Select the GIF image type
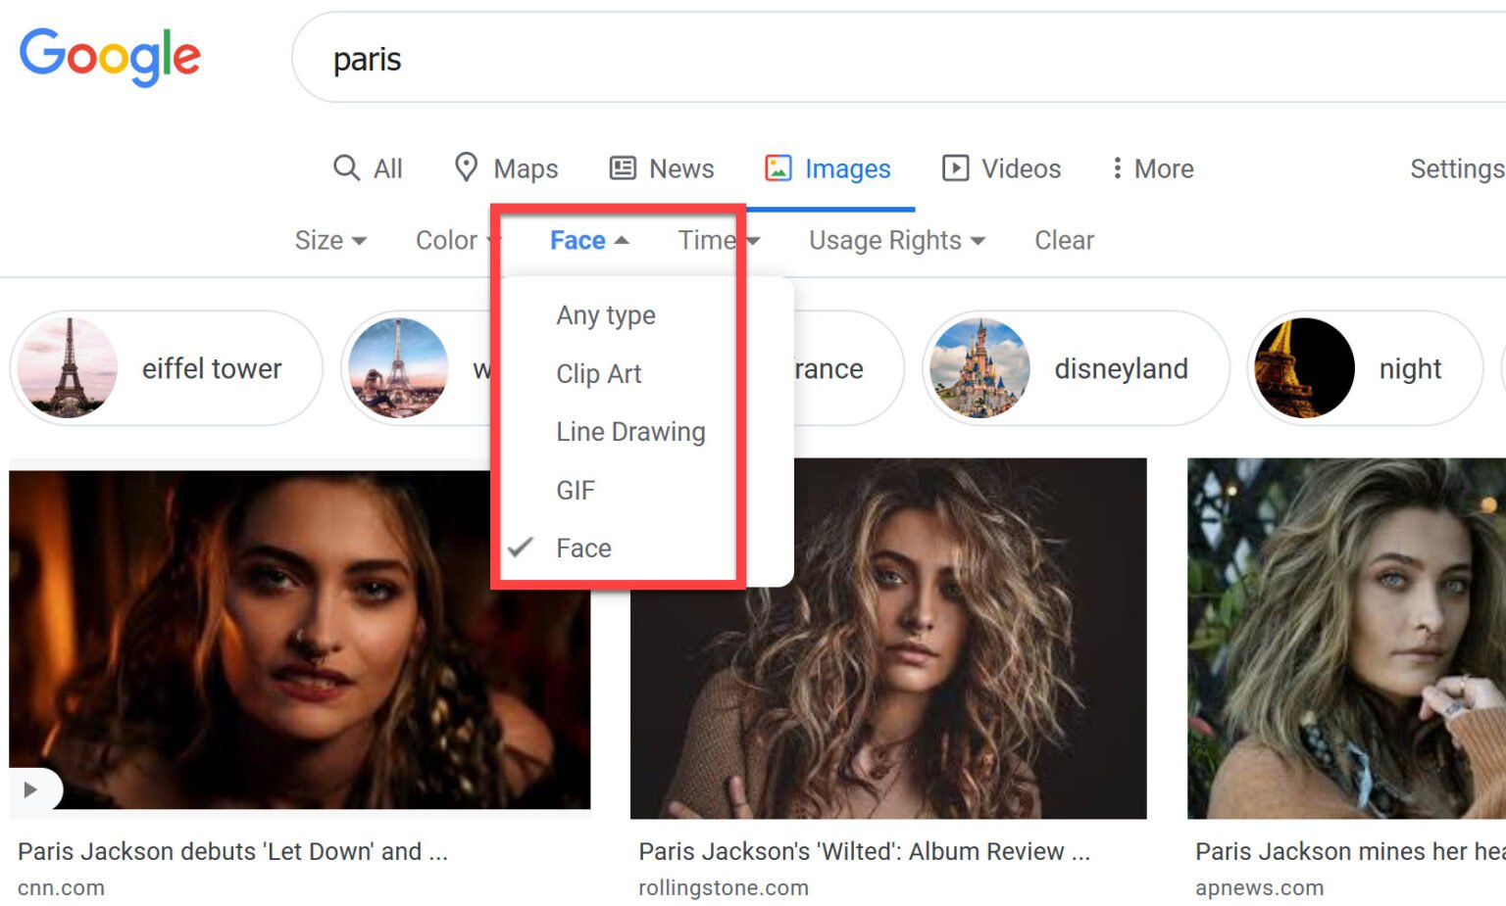This screenshot has width=1506, height=906. tap(576, 490)
